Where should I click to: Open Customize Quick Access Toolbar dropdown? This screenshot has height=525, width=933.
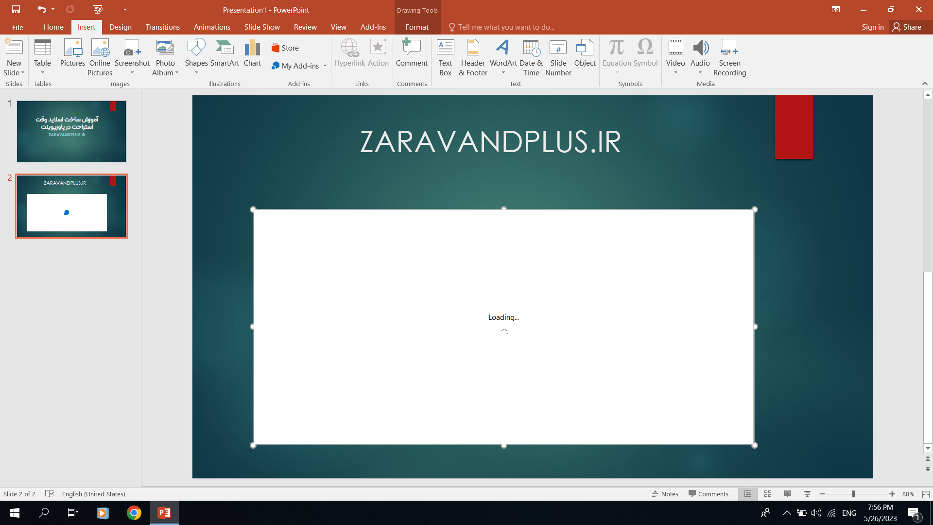[125, 9]
